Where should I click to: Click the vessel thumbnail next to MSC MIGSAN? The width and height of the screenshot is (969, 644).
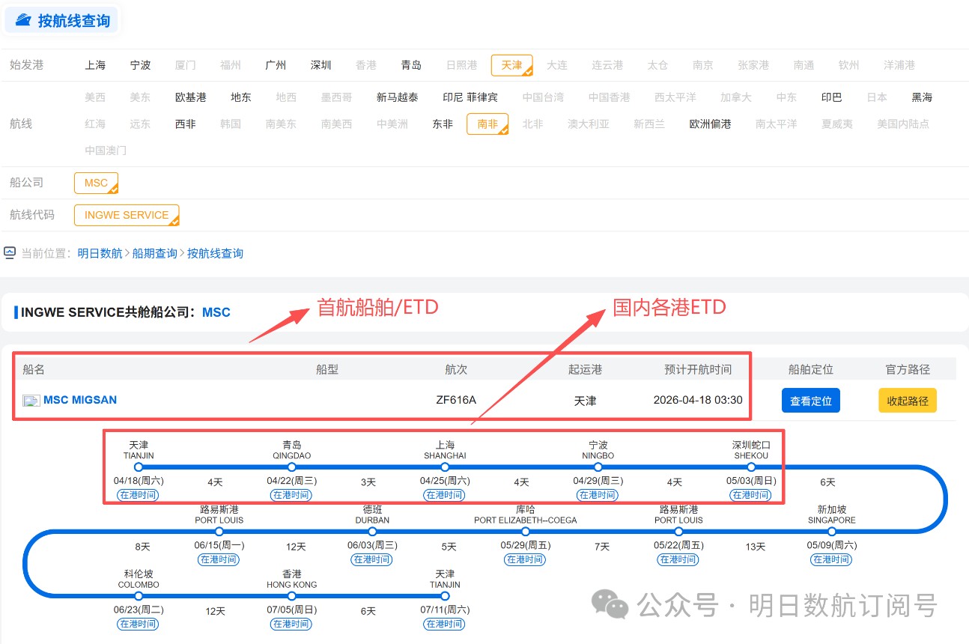31,401
